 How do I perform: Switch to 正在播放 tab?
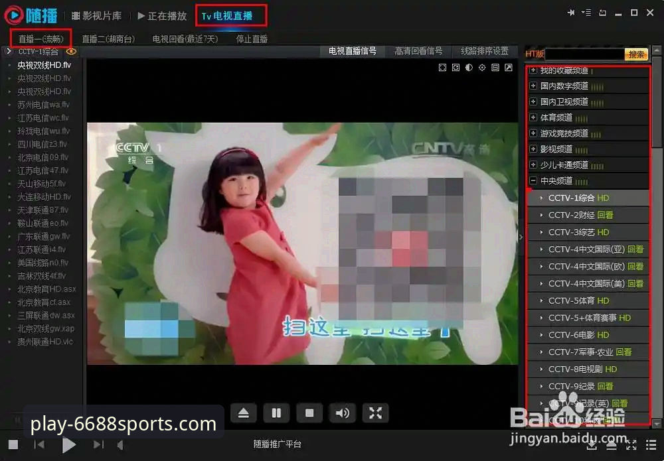[x=162, y=16]
